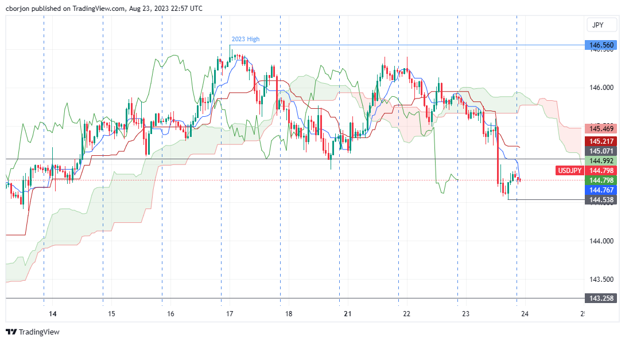Click the dark red 145.217 price label

pyautogui.click(x=599, y=141)
